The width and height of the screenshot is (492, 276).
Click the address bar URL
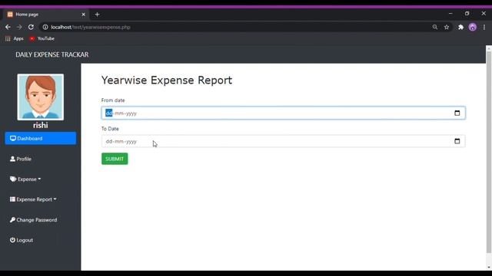click(91, 28)
